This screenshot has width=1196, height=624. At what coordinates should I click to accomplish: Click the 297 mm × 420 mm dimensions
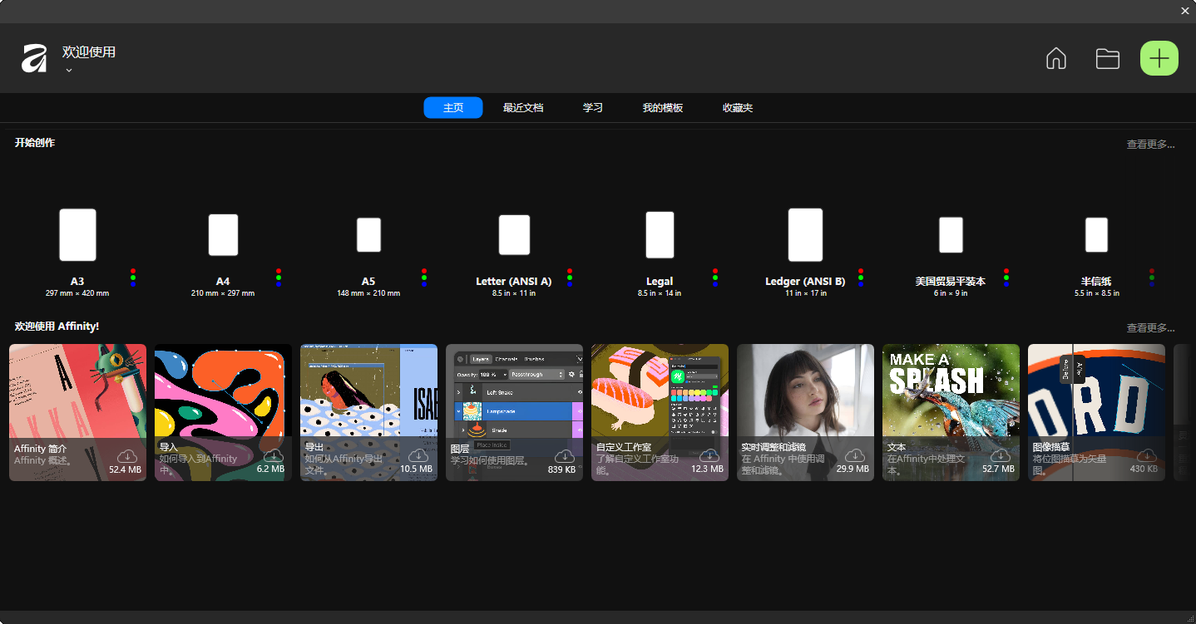(x=77, y=293)
